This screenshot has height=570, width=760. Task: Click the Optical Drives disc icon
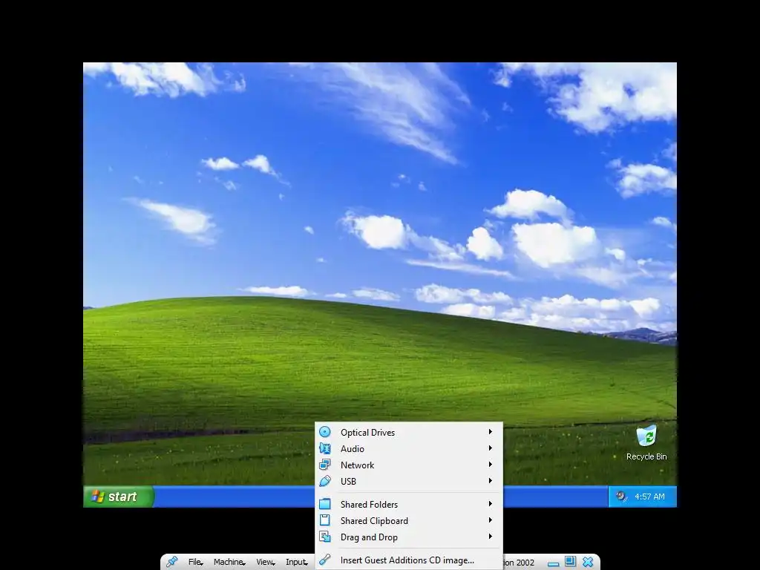(x=325, y=432)
